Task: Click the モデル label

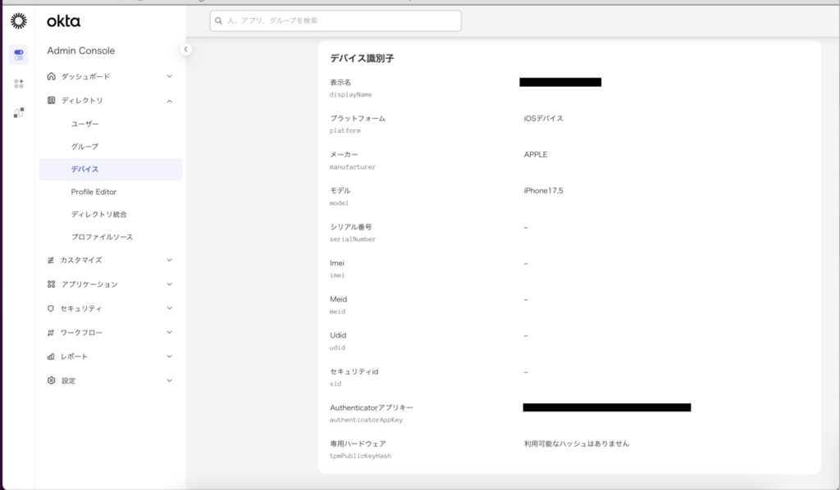Action: [340, 190]
